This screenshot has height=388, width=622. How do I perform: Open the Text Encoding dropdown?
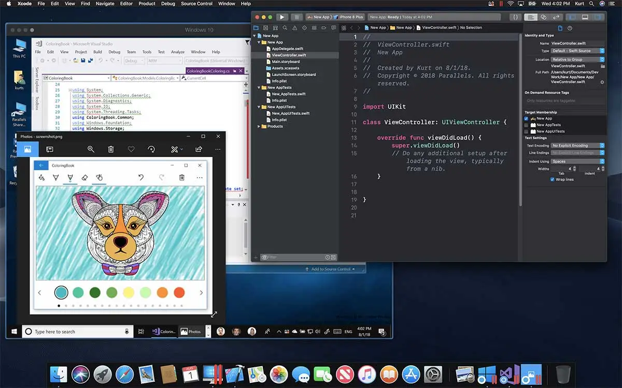click(x=577, y=145)
